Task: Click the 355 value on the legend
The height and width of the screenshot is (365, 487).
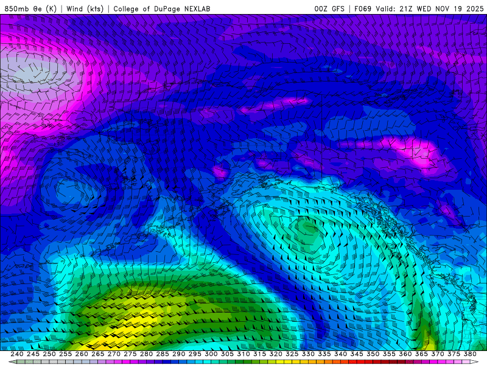Action: pos(389,354)
